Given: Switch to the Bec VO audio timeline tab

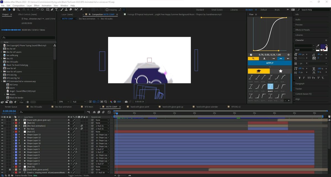Looking at the screenshot, I should [x=36, y=107].
